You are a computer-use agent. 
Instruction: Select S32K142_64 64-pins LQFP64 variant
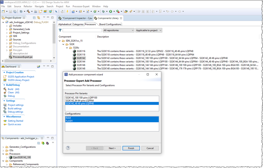point(112,100)
